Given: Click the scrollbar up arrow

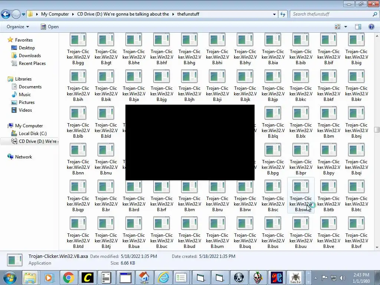Looking at the screenshot, I should tap(377, 36).
